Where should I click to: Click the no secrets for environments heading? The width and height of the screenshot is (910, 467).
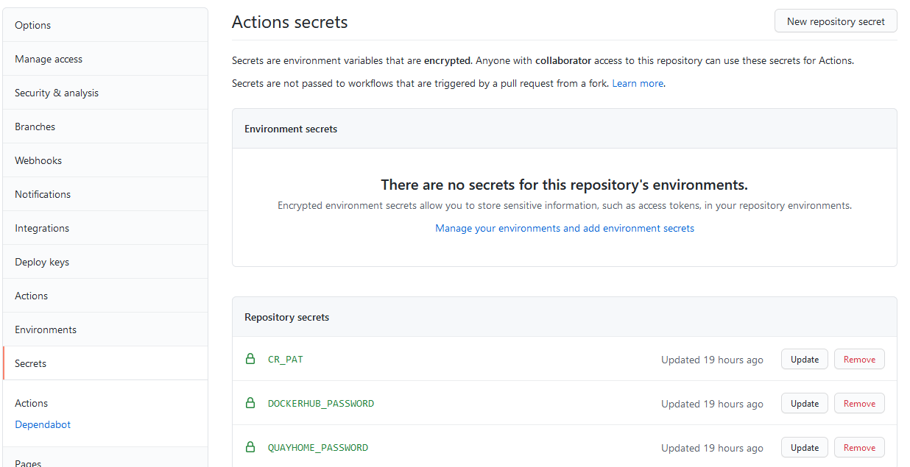pyautogui.click(x=565, y=185)
